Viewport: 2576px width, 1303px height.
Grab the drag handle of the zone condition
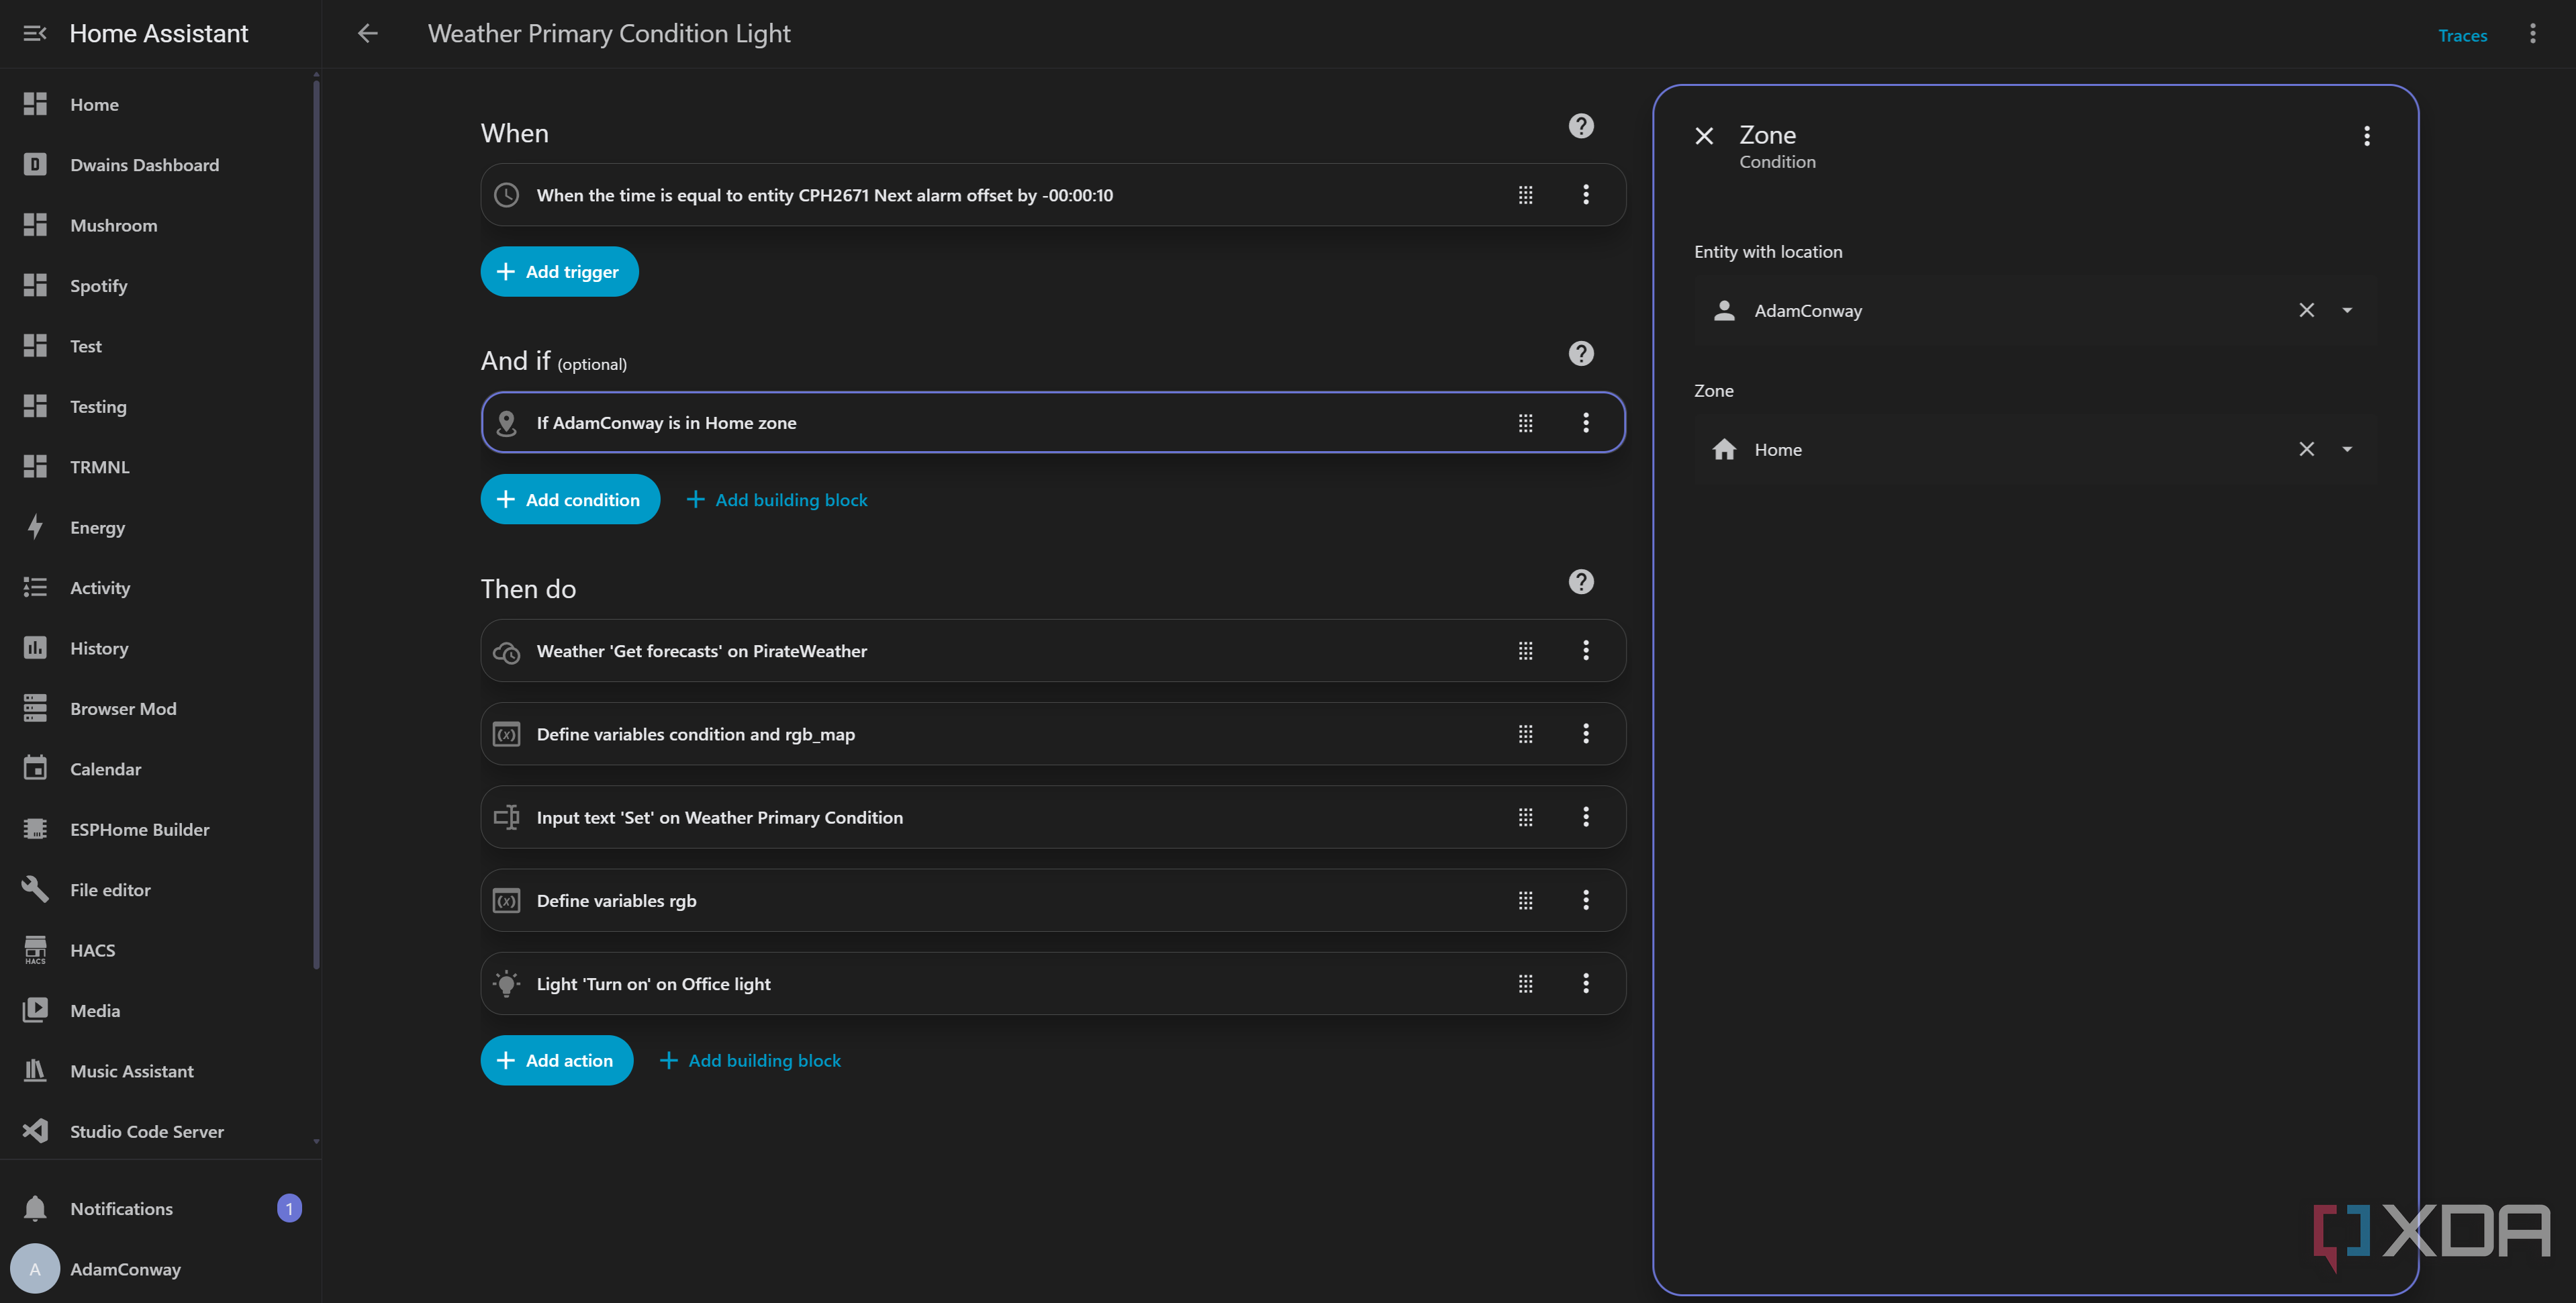[1525, 423]
